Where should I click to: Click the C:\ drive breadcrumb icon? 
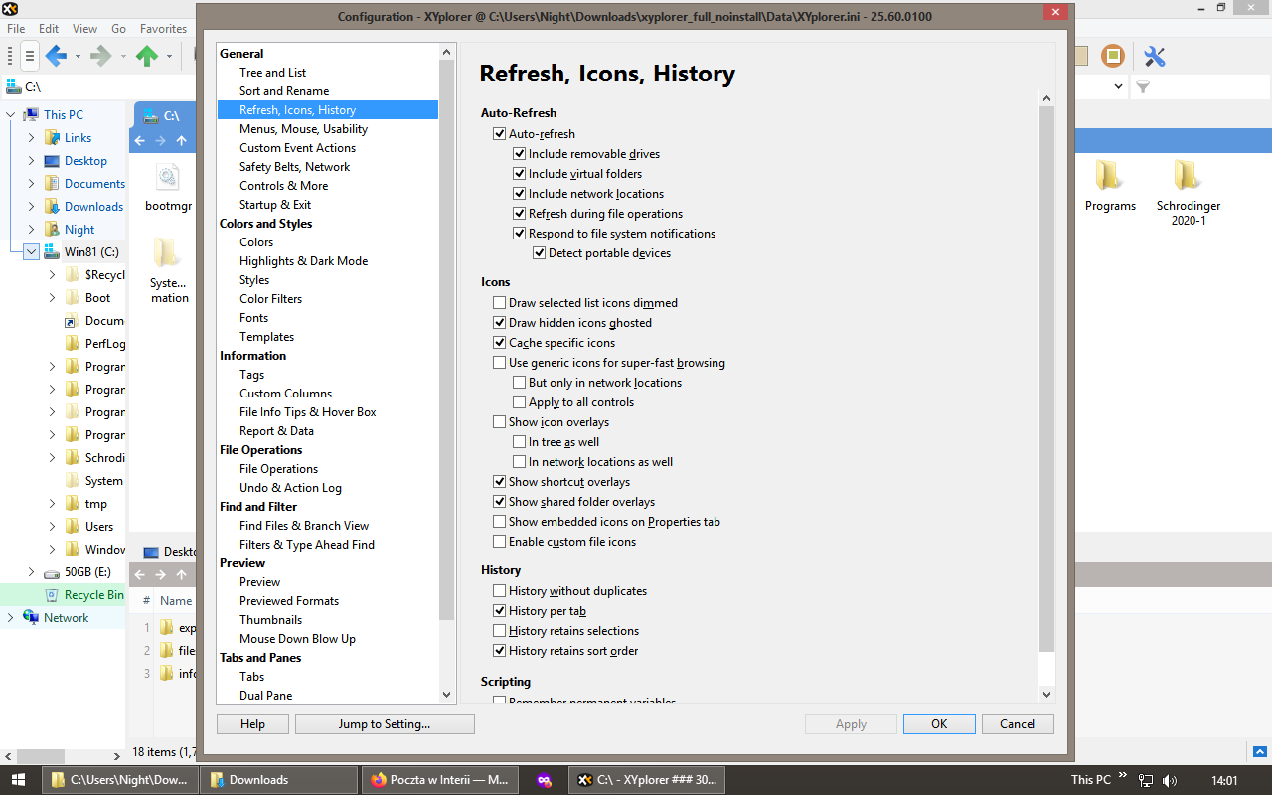click(13, 87)
